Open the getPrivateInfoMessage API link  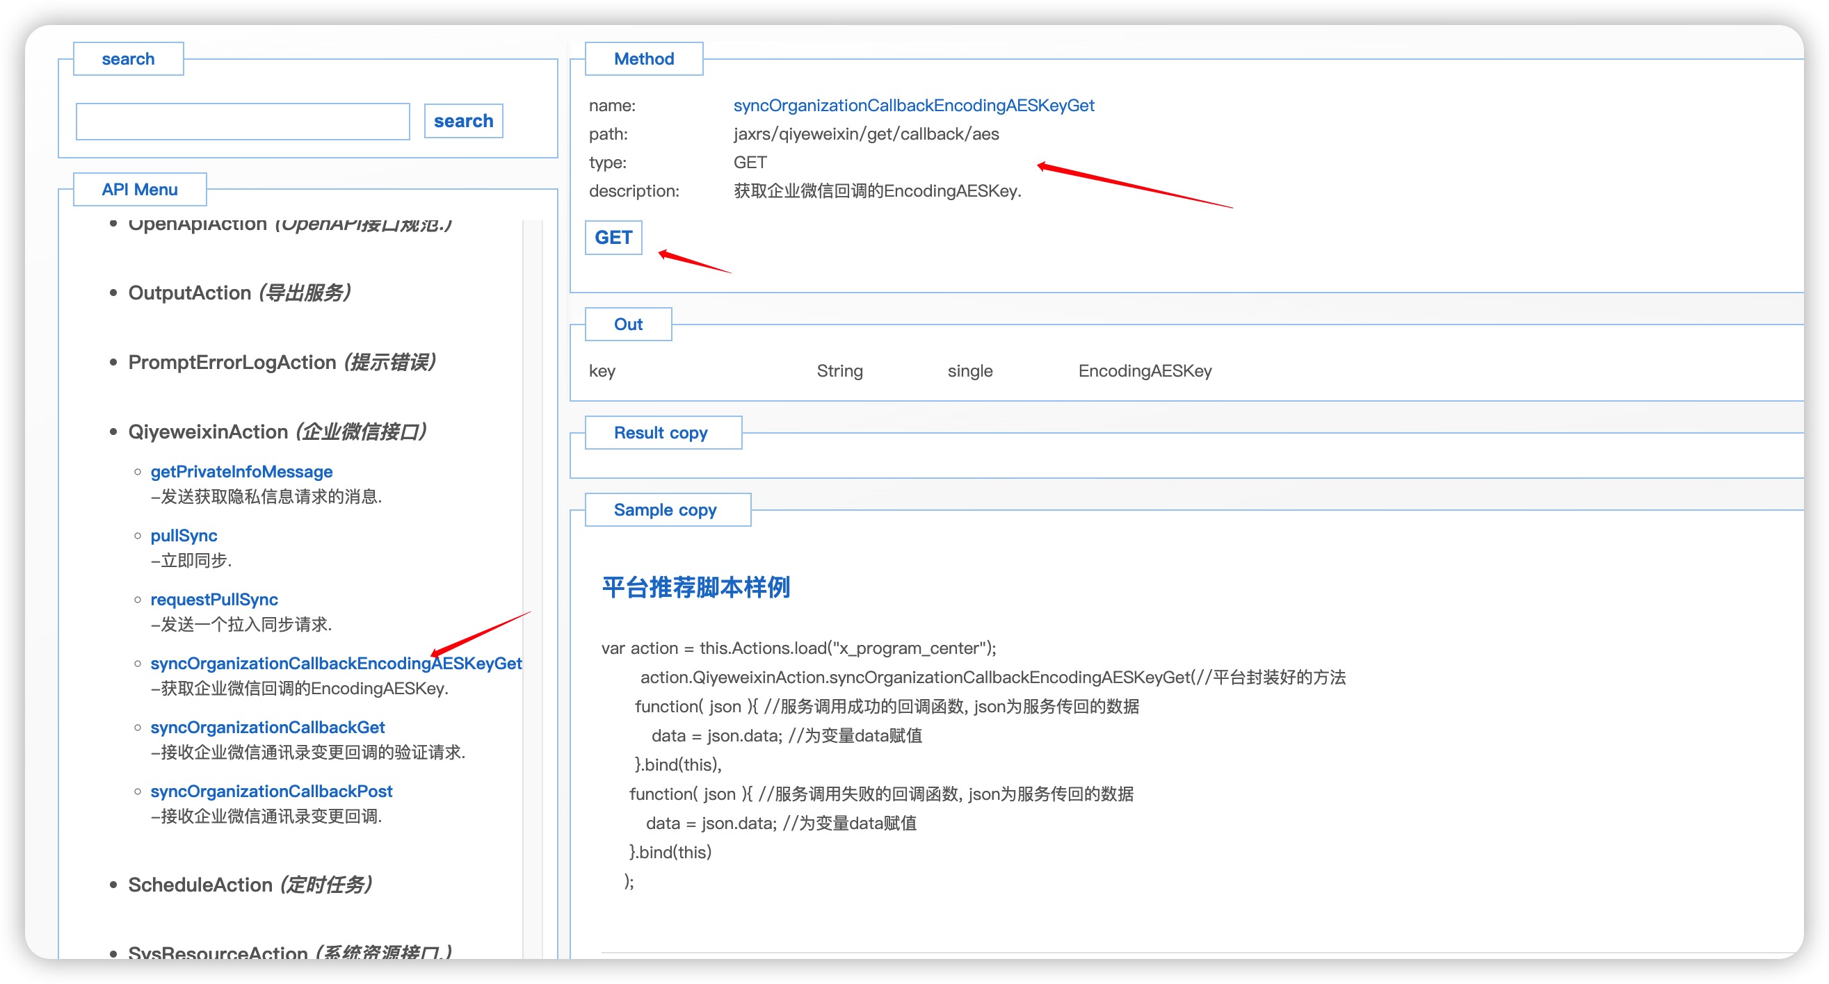pyautogui.click(x=241, y=472)
